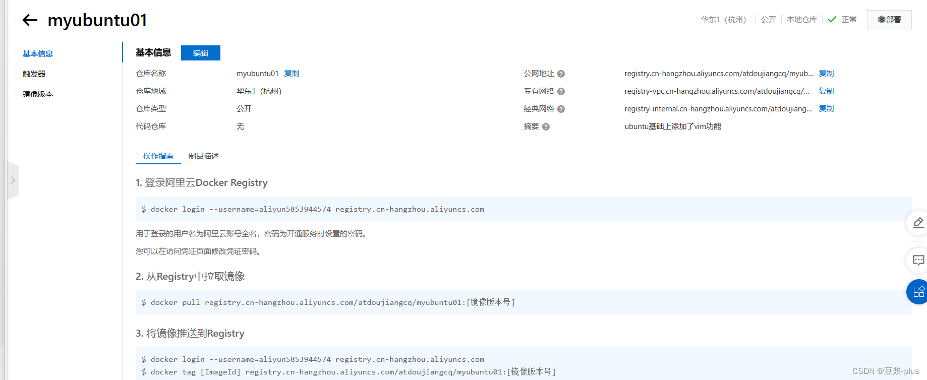Image resolution: width=927 pixels, height=380 pixels.
Task: Open 镜像版本 in the sidebar
Action: pyautogui.click(x=38, y=94)
